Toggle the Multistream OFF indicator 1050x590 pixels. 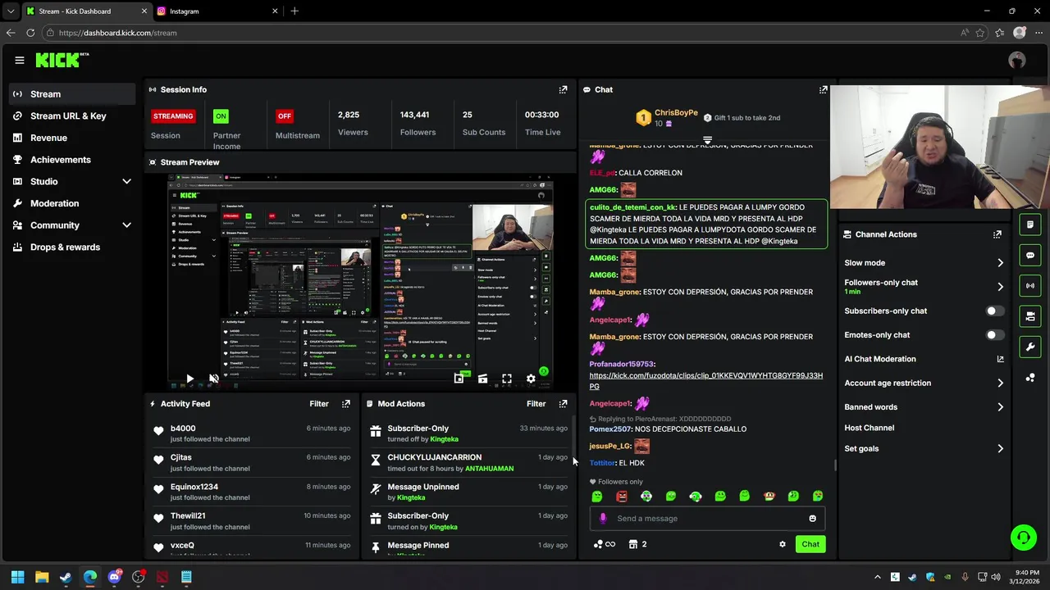[285, 116]
